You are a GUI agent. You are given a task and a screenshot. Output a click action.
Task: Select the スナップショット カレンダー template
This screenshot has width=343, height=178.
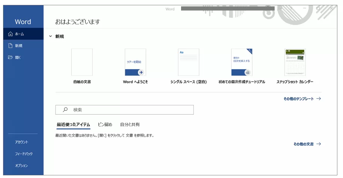pyautogui.click(x=295, y=62)
